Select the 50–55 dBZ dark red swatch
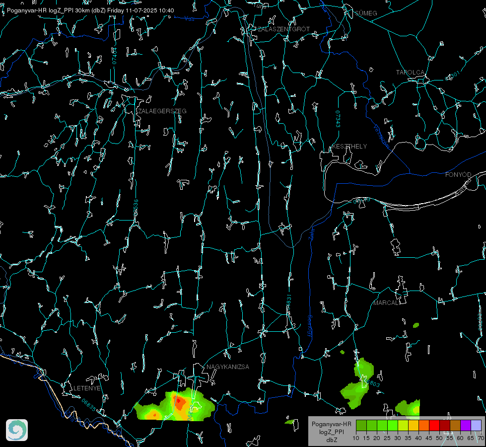The image size is (486, 447). pyautogui.click(x=445, y=425)
